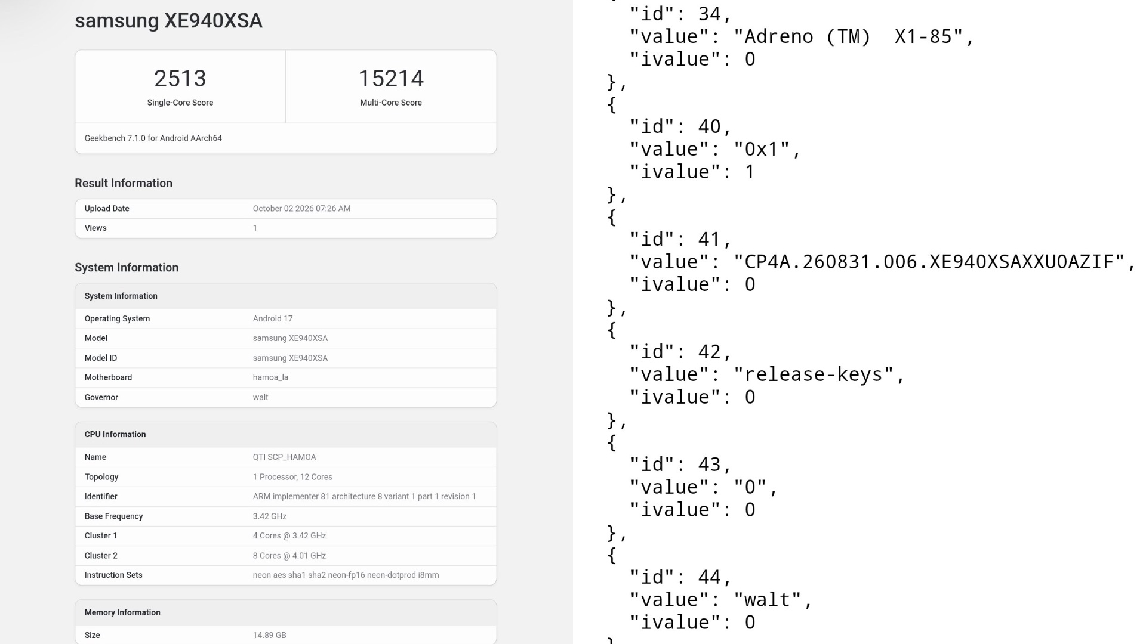The image size is (1146, 644).
Task: Click the Base Frequency row label
Action: click(113, 516)
